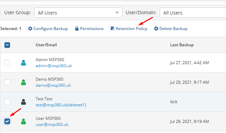Open test@msp360.uk(deleted1) email link
Screen dimensions: 226x133
(x=61, y=105)
